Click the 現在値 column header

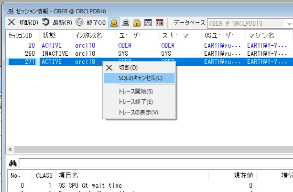pos(233,175)
